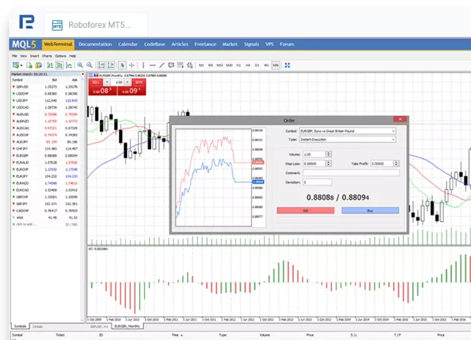Select the MN monthly timeframe
The height and width of the screenshot is (340, 471).
(x=276, y=65)
